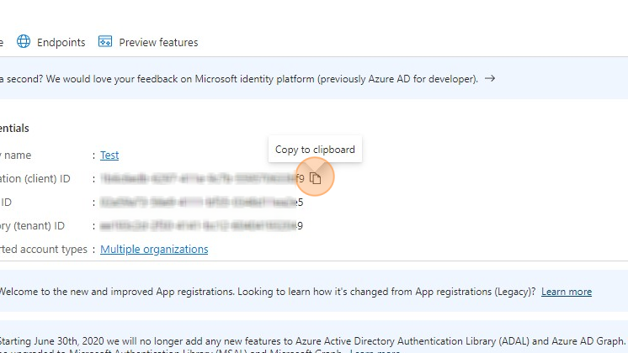Click the Supported account types field label
Screen dimensions: 628x353
[43, 249]
